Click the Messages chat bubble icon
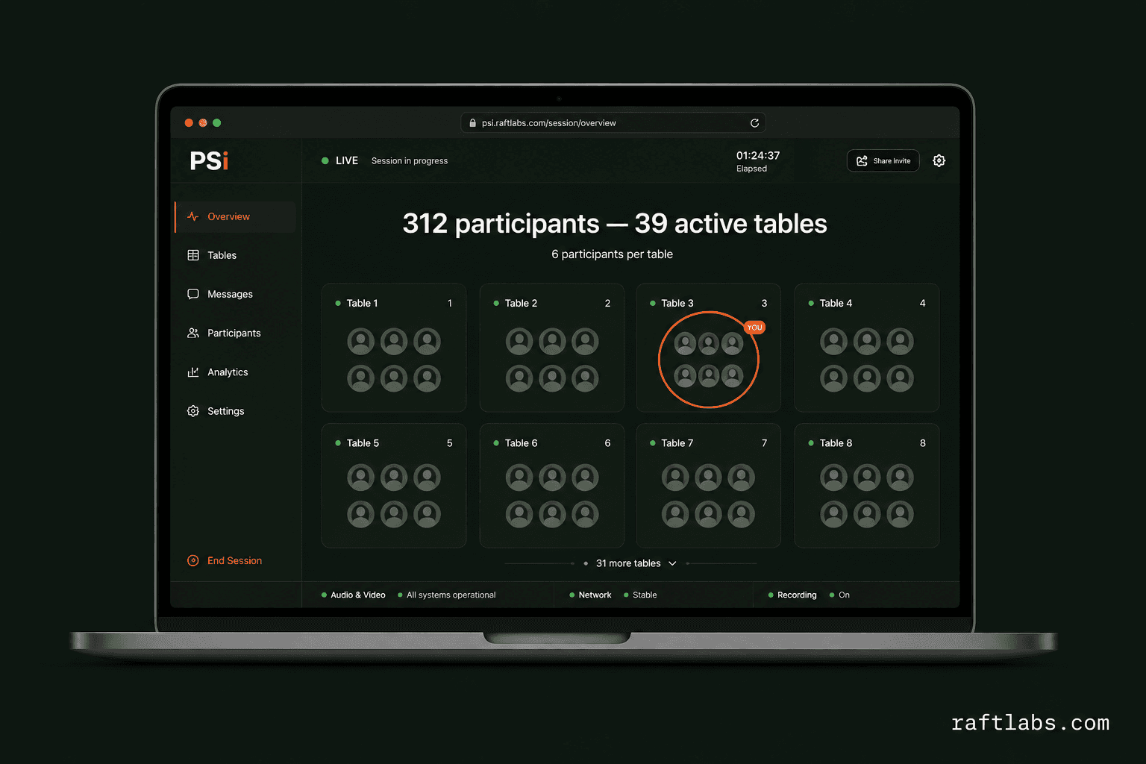The width and height of the screenshot is (1146, 764). point(193,294)
